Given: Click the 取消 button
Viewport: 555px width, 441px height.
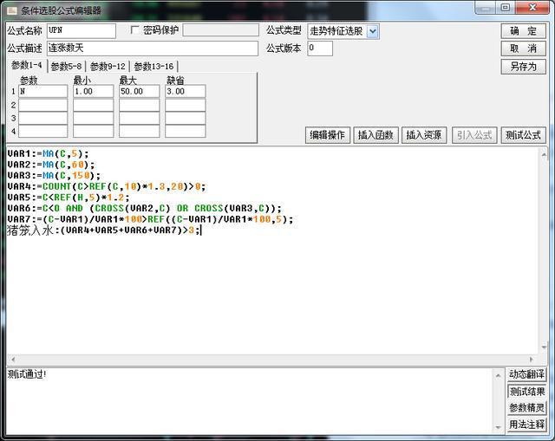Looking at the screenshot, I should pyautogui.click(x=523, y=49).
